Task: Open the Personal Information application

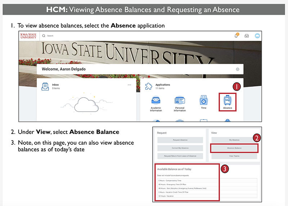Action: click(180, 103)
